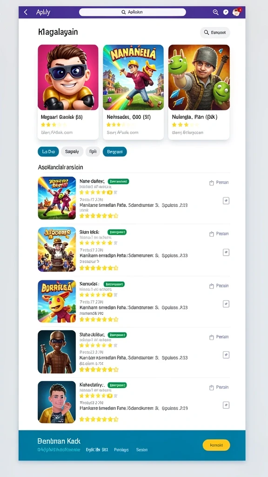Click the tag icon in Skam Blck row
268x477 pixels.
point(226,252)
